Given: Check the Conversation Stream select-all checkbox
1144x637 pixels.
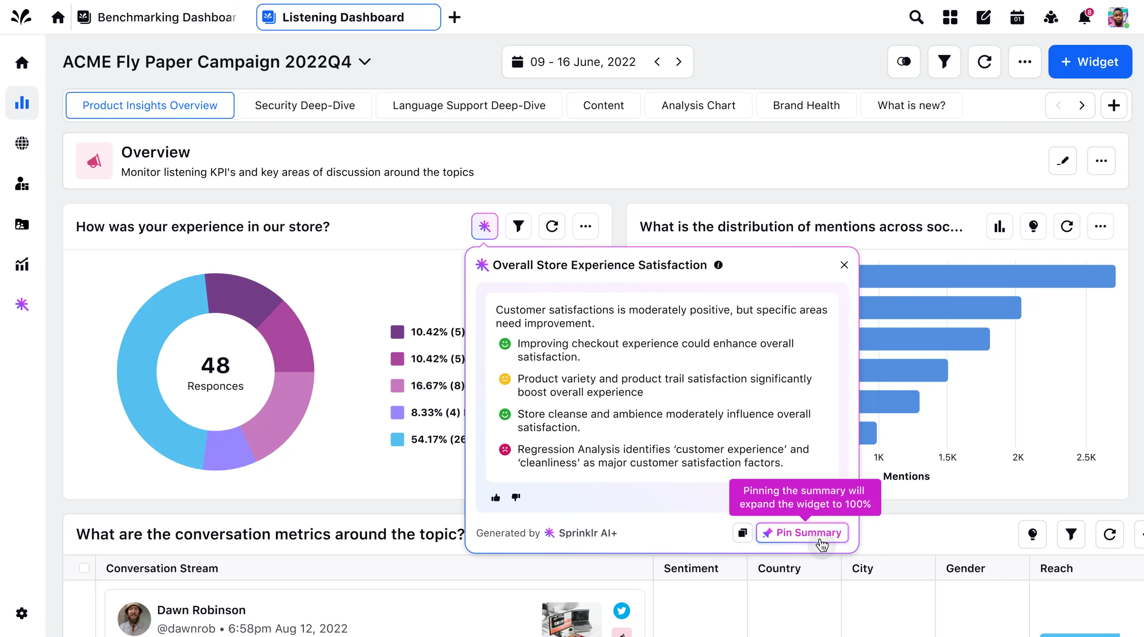Looking at the screenshot, I should pos(84,568).
